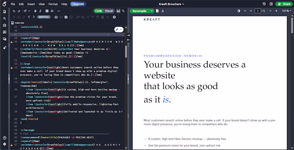Click the warning icon on line 53

coord(11,67)
